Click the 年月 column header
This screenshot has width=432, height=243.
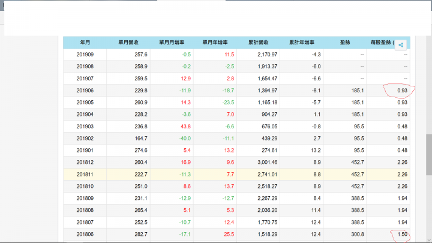[x=85, y=43]
